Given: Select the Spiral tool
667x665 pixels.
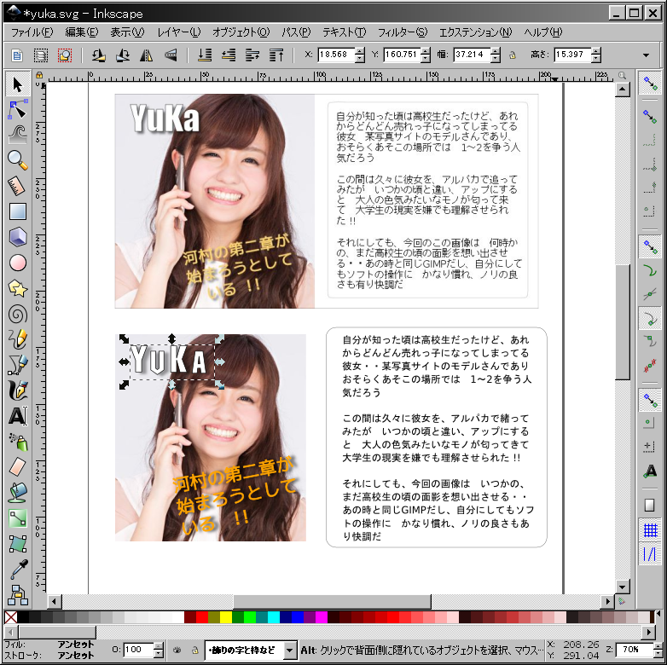Looking at the screenshot, I should (17, 315).
